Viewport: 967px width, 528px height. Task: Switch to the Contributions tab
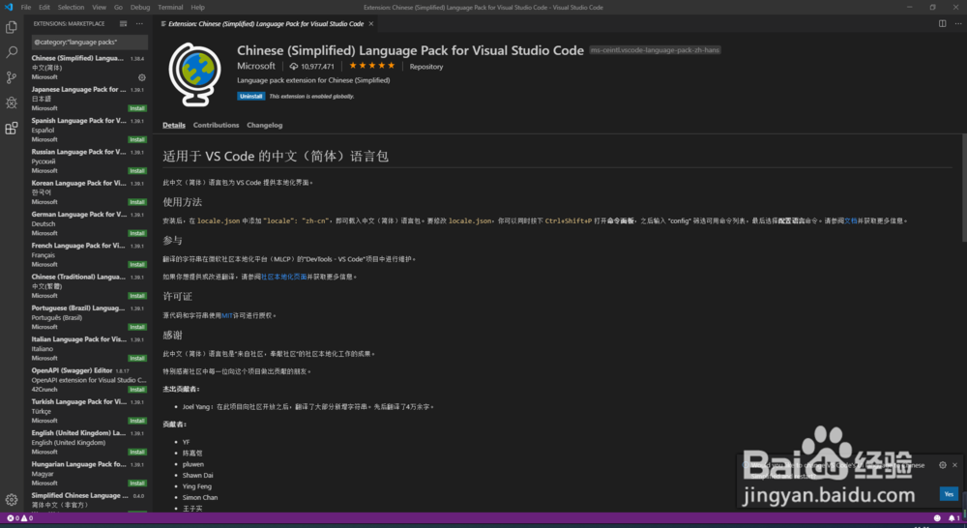pos(216,125)
